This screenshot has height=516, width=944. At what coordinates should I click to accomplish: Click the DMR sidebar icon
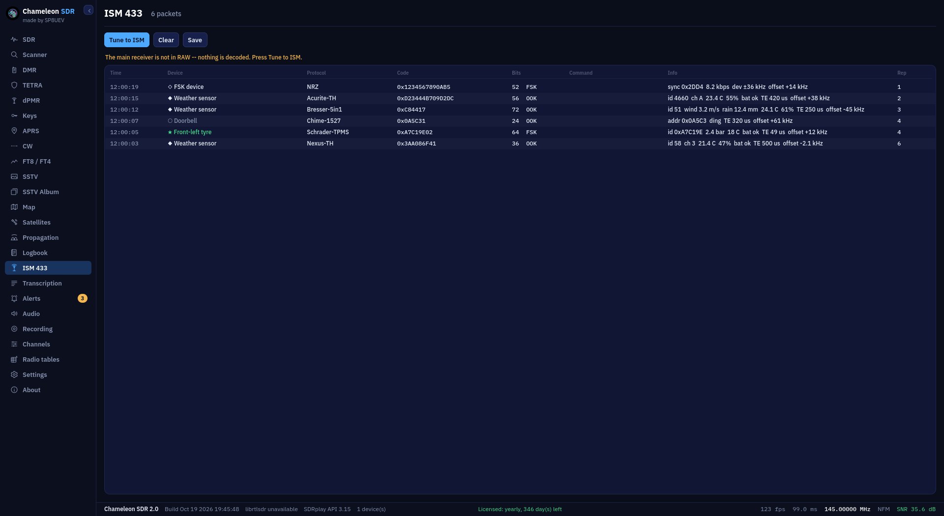14,70
